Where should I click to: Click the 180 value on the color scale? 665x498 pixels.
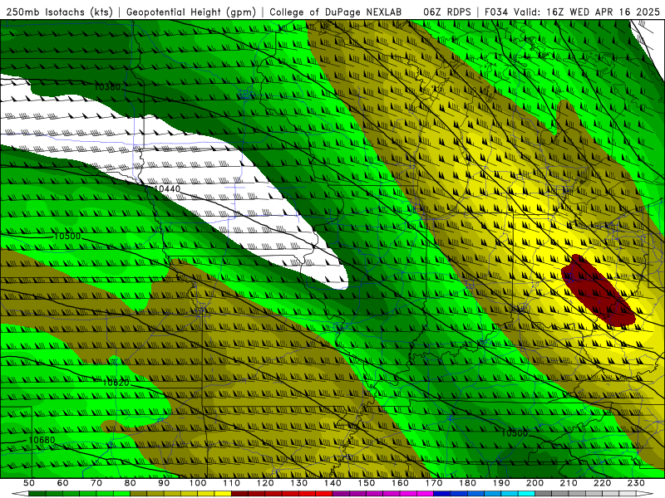(468, 483)
